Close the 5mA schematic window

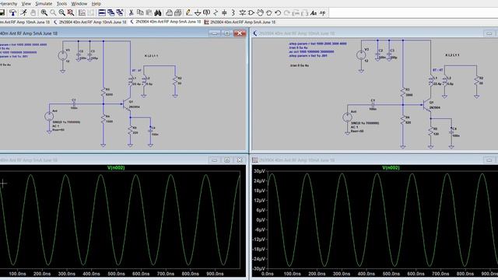pyautogui.click(x=240, y=33)
